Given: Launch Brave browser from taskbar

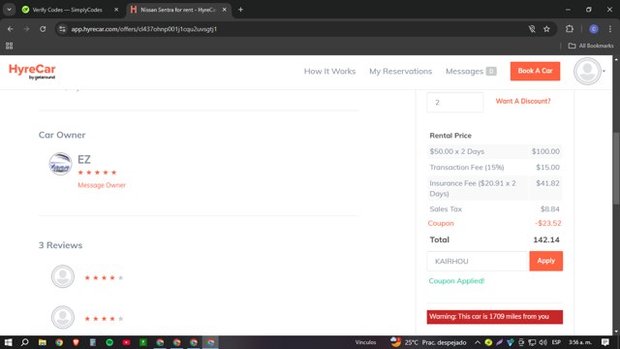Looking at the screenshot, I should (76, 342).
